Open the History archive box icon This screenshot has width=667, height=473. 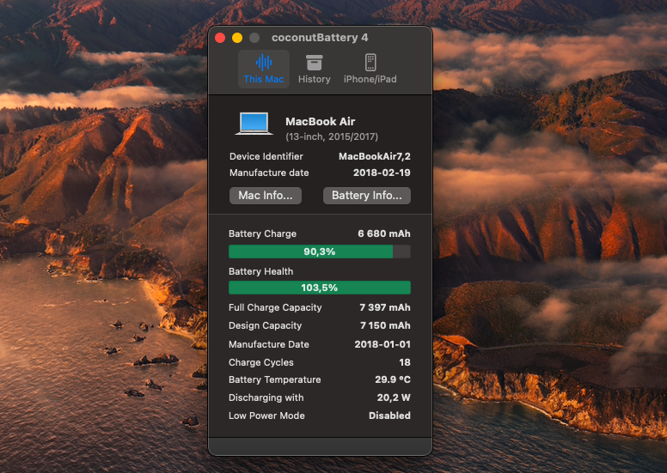[314, 63]
